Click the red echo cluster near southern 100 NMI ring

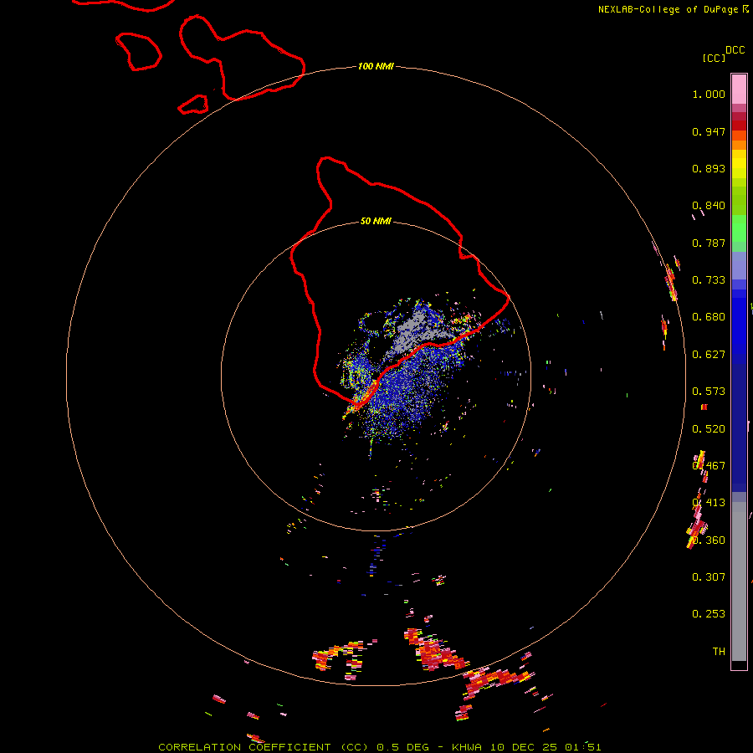(438, 654)
